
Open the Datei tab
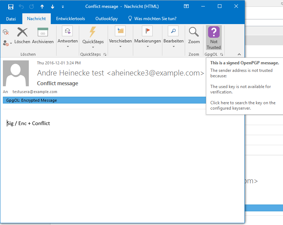(11, 19)
